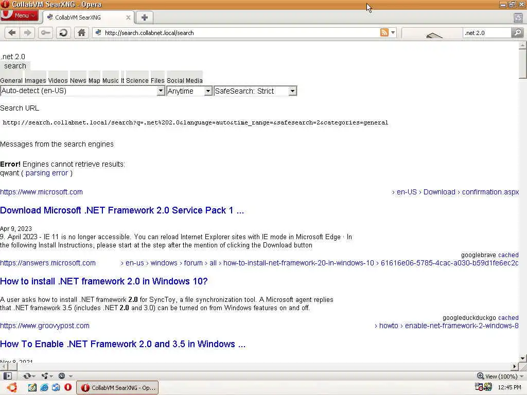
Task: Launch Opera from the quick launch bar
Action: coord(68,387)
